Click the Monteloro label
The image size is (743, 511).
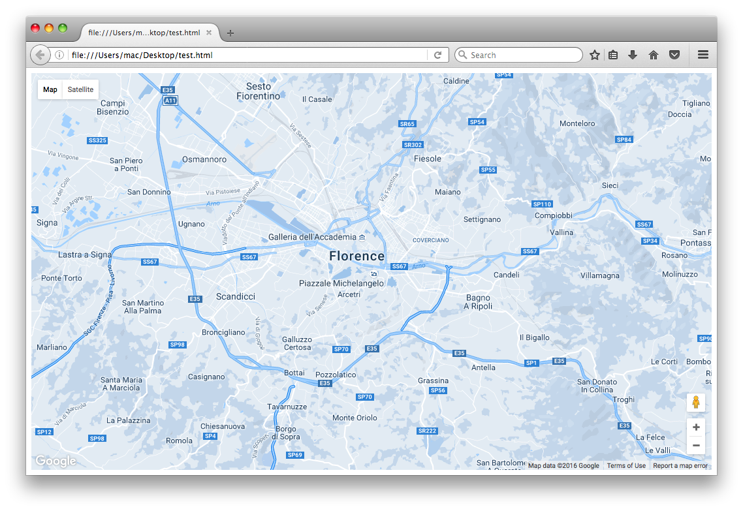[x=577, y=123]
